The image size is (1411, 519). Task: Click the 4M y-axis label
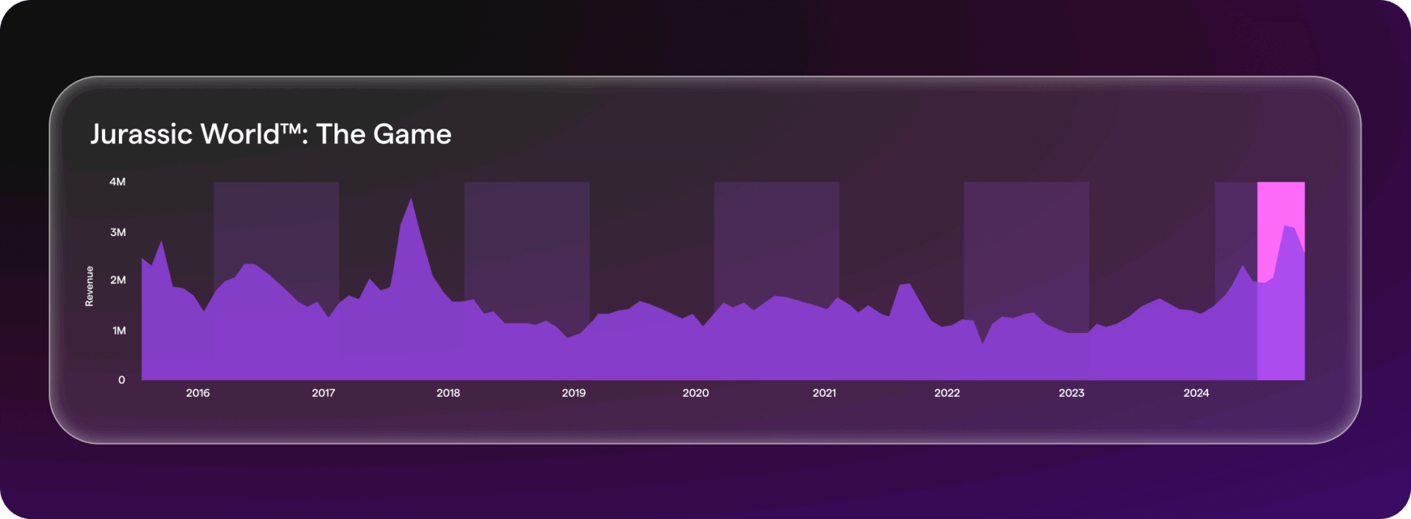point(118,182)
